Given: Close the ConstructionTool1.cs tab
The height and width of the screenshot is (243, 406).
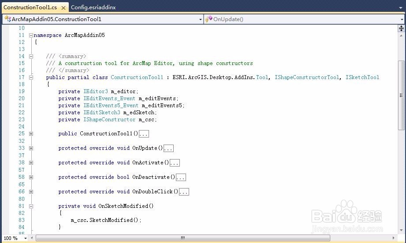Looking at the screenshot, I should [63, 8].
